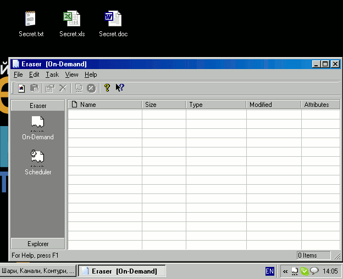Click the Eraser title bar icon
Screen dimensions: 343x279
(15, 64)
